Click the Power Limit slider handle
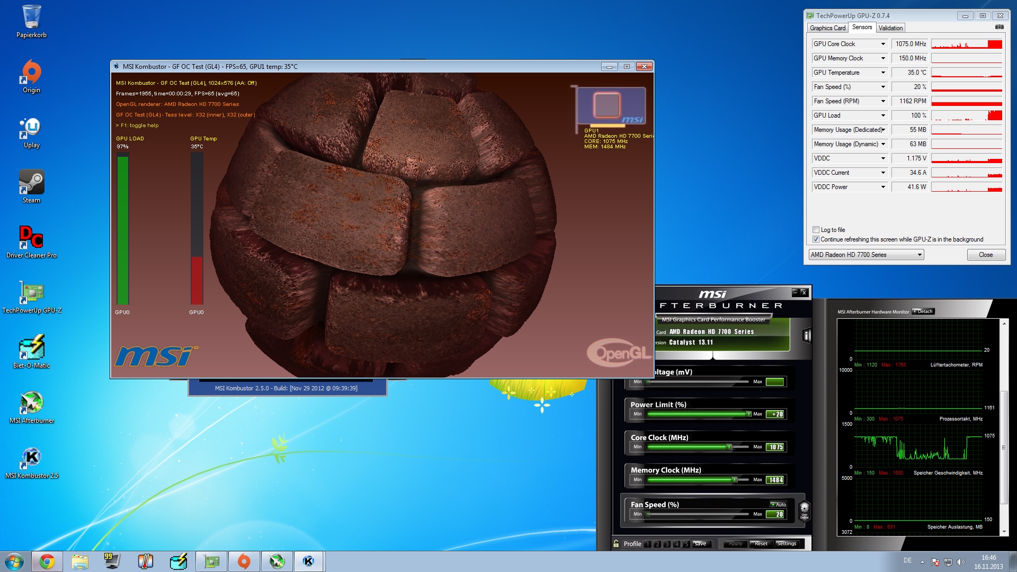The width and height of the screenshot is (1017, 572). click(748, 414)
